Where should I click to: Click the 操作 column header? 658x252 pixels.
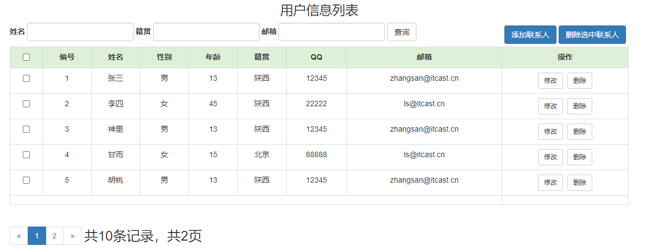click(x=565, y=57)
